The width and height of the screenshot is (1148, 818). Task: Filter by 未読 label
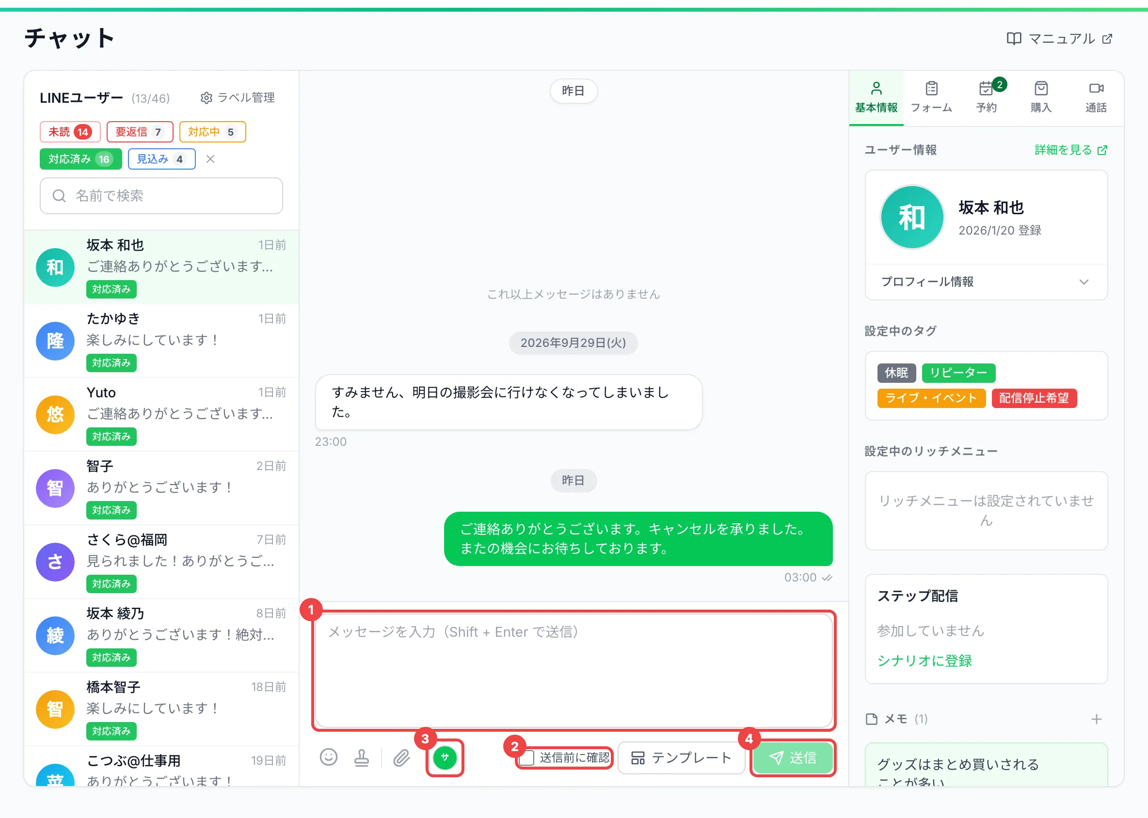(x=70, y=132)
